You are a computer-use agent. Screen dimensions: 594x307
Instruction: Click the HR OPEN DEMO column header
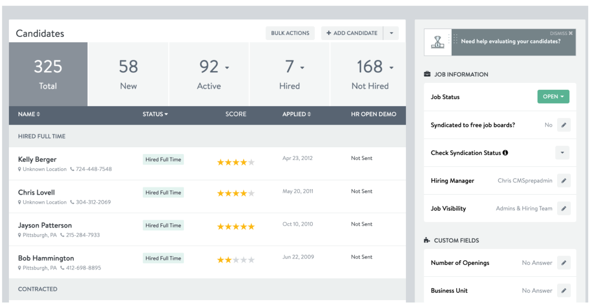[x=373, y=114]
